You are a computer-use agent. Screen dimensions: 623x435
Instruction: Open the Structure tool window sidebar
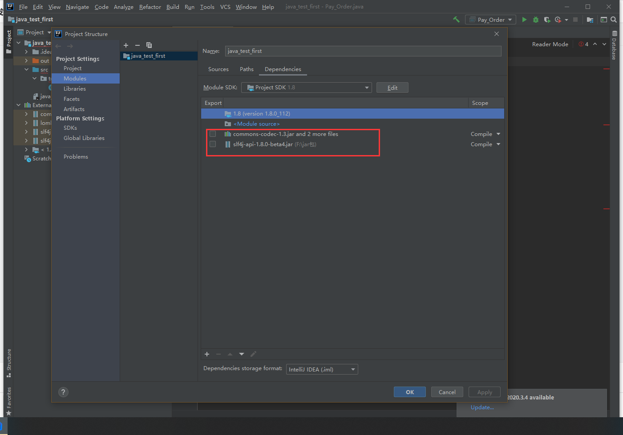click(8, 363)
